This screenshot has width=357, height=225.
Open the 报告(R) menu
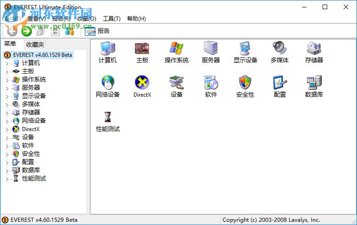pos(61,19)
